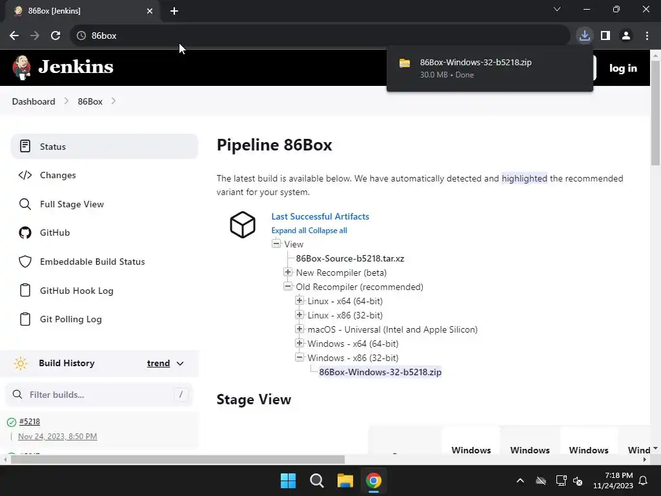Close the 86Box [Jenkins] tab

pyautogui.click(x=150, y=11)
